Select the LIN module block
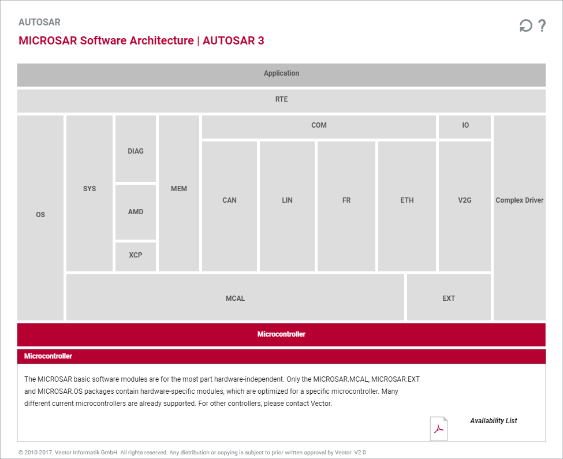The width and height of the screenshot is (563, 459). [287, 200]
